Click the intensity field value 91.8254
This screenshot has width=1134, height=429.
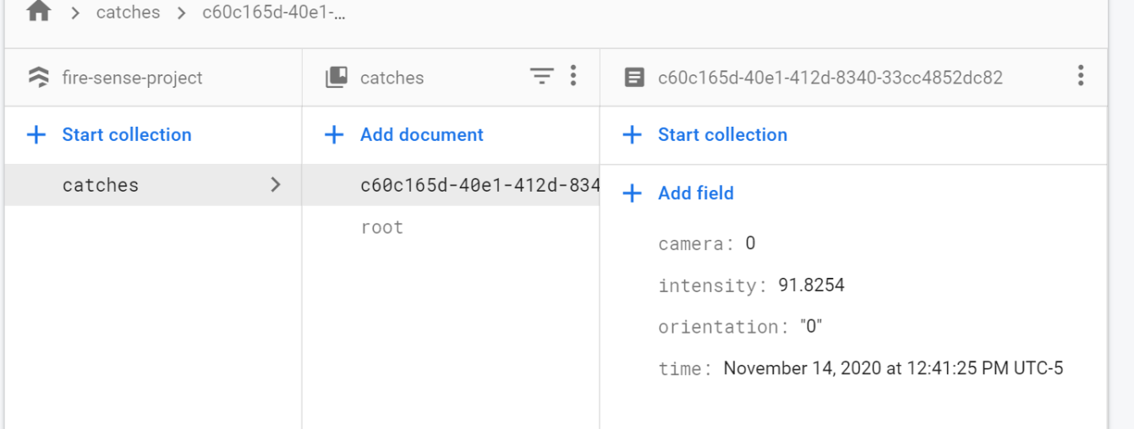point(811,285)
